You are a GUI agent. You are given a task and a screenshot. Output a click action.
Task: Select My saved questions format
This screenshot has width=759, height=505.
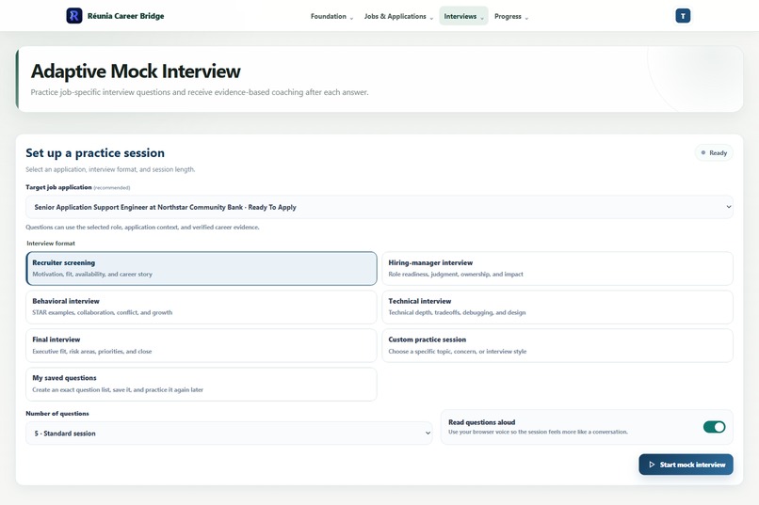[202, 385]
